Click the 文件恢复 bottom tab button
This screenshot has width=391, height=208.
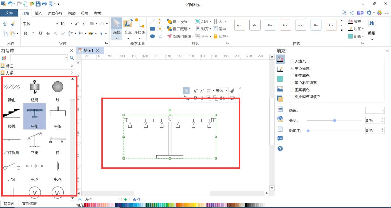(29, 204)
